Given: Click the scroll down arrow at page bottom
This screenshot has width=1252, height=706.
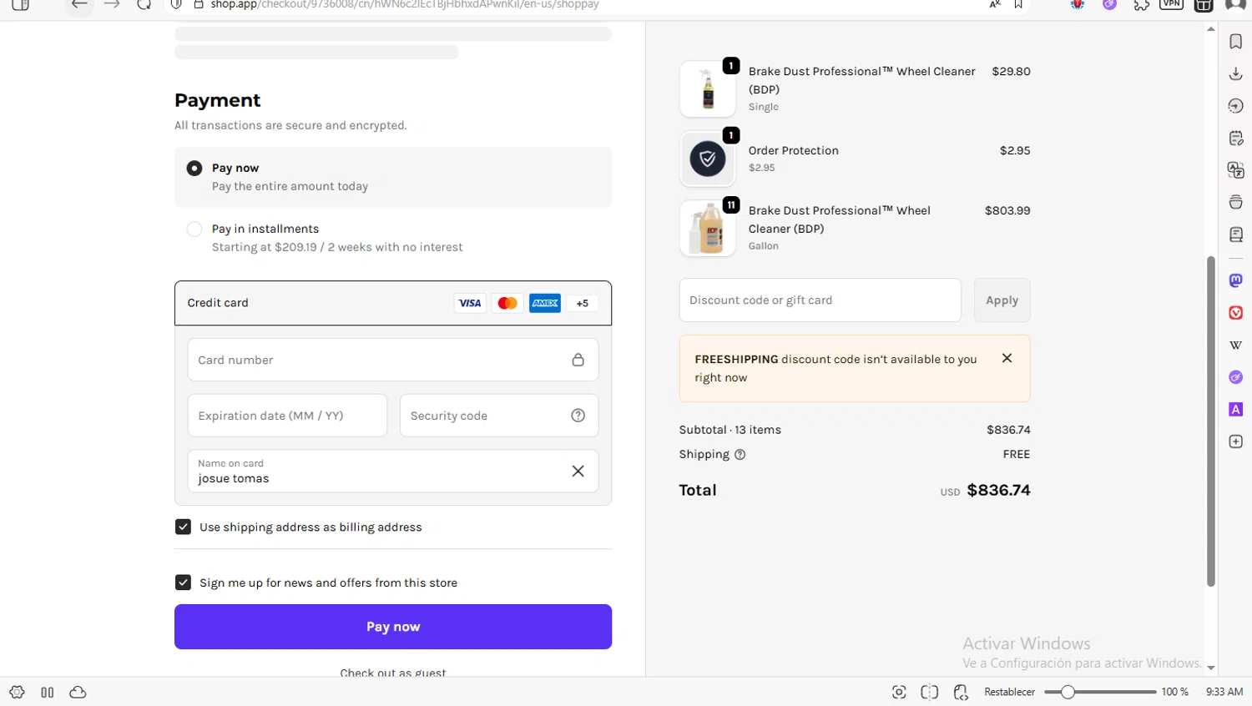Looking at the screenshot, I should pyautogui.click(x=1211, y=668).
